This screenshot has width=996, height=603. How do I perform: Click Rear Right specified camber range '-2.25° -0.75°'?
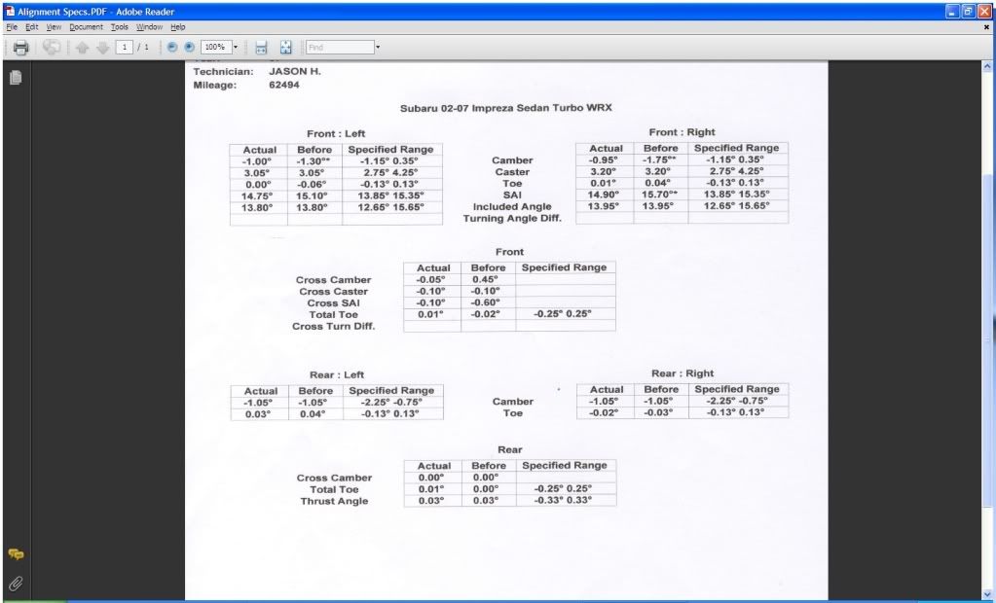(x=737, y=401)
